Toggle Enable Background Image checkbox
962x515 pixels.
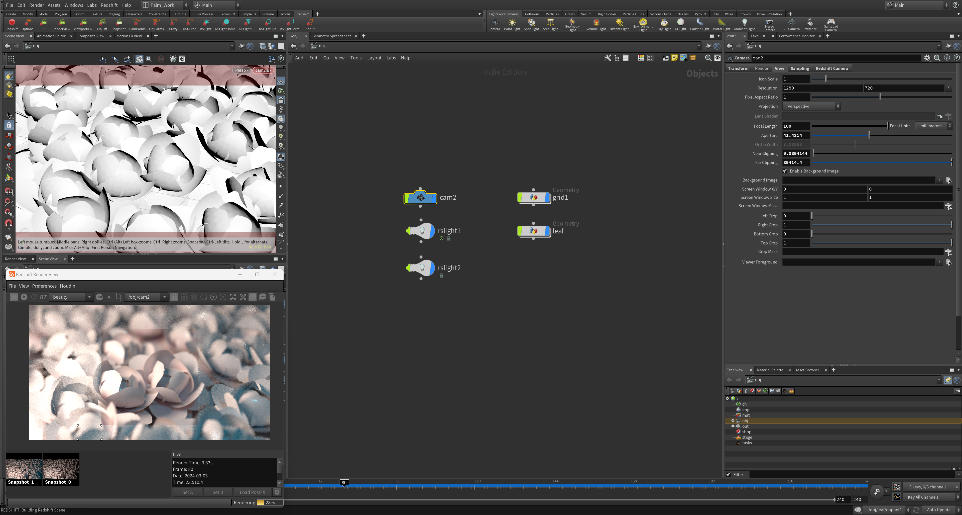(x=785, y=171)
